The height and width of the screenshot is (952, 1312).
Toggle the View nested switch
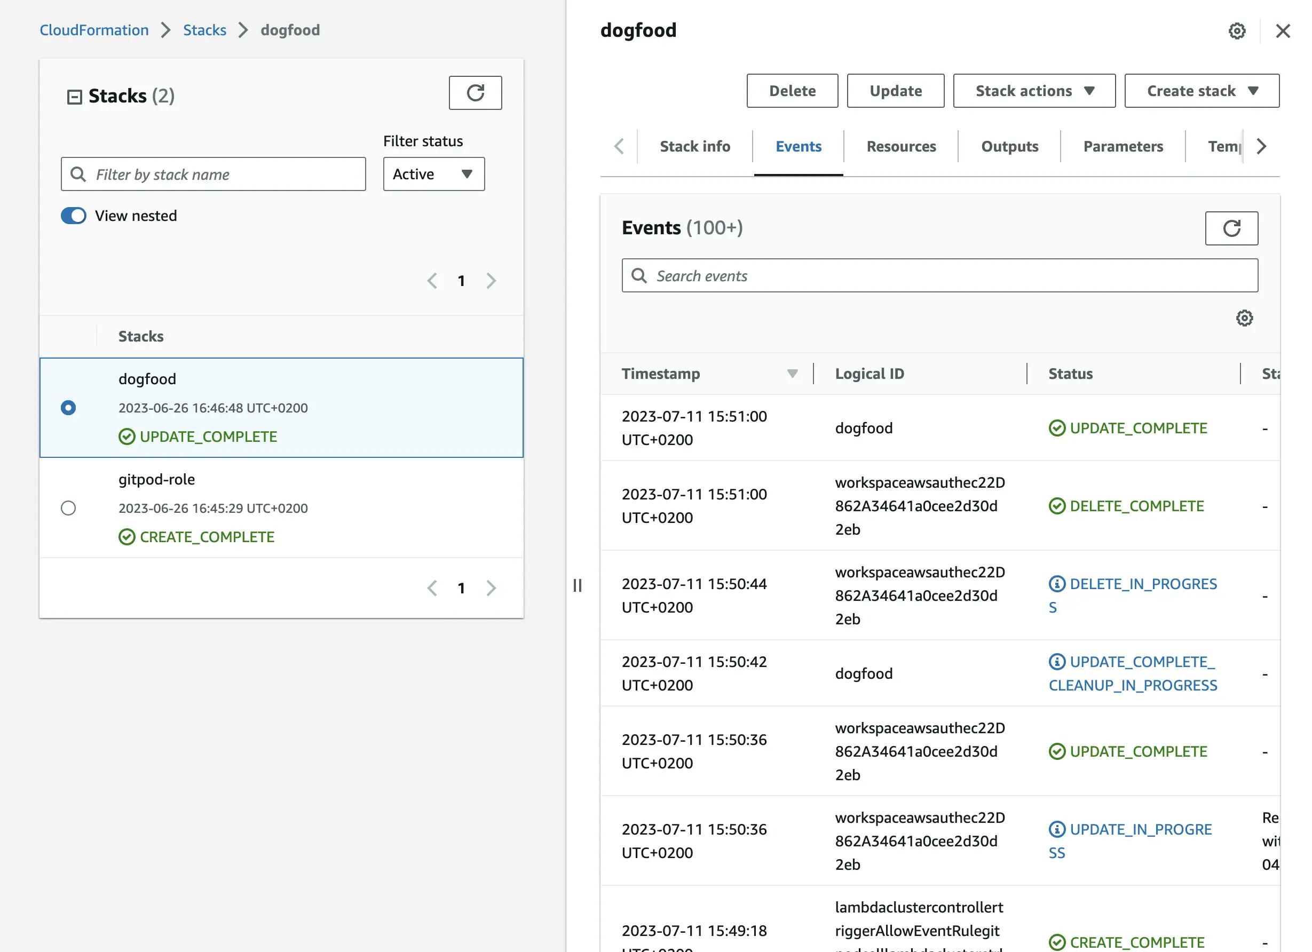click(x=74, y=216)
